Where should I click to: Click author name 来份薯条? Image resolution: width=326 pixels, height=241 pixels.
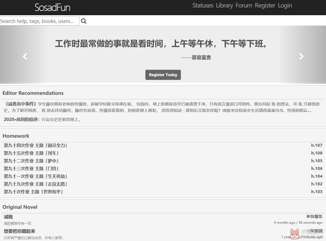point(314,217)
